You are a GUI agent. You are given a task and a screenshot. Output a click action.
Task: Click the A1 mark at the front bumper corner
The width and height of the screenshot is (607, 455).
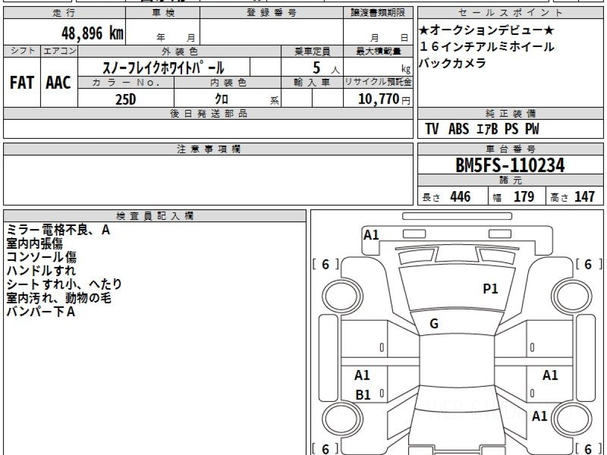tap(371, 235)
